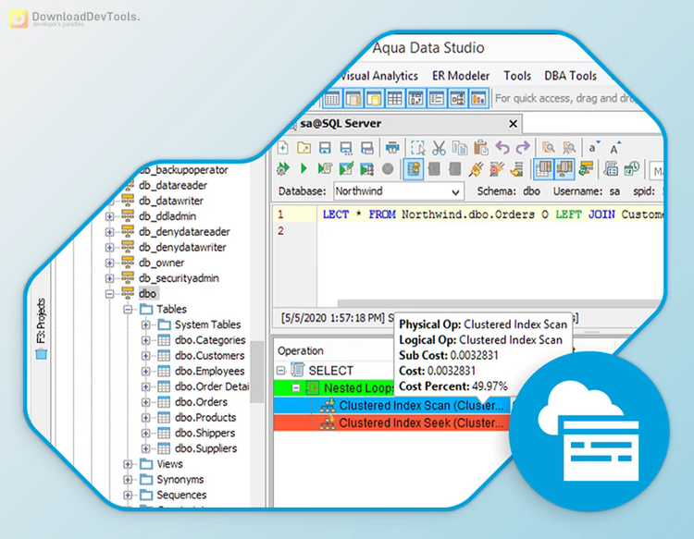The width and height of the screenshot is (694, 539).
Task: Place cursor on editor line 2
Action: 490,231
